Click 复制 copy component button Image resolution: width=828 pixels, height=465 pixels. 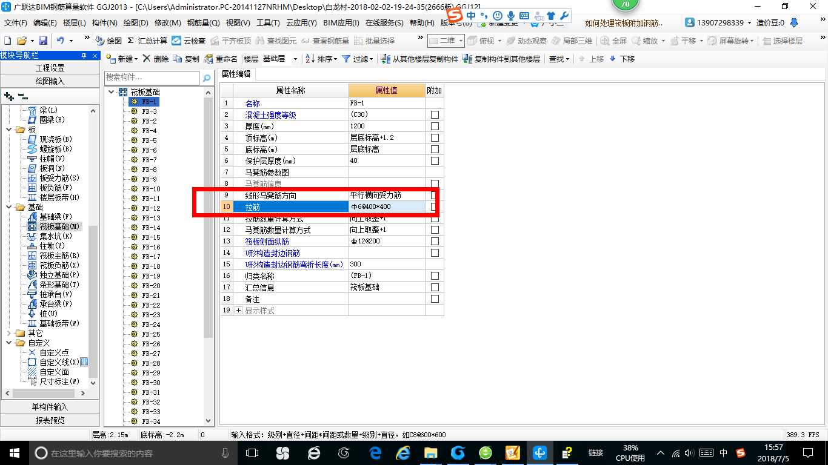point(186,59)
